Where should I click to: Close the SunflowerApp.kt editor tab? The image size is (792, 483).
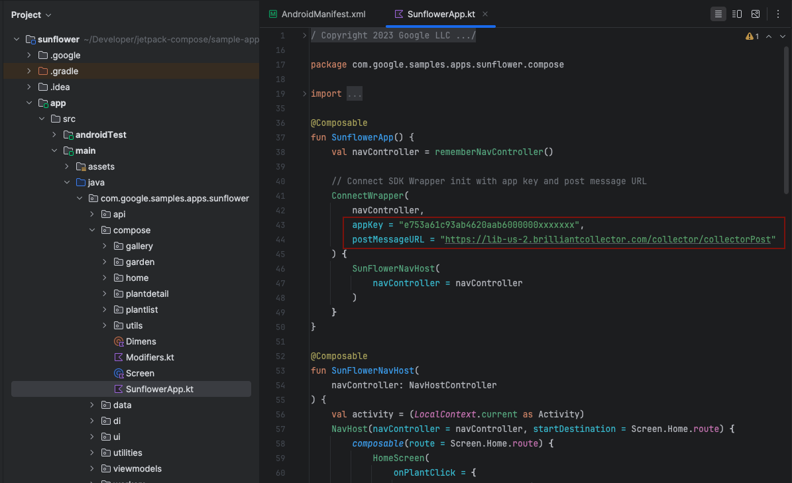coord(485,14)
